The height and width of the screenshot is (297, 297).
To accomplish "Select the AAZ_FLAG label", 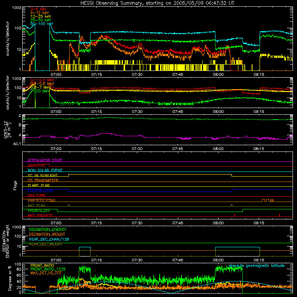I will pos(36,205).
